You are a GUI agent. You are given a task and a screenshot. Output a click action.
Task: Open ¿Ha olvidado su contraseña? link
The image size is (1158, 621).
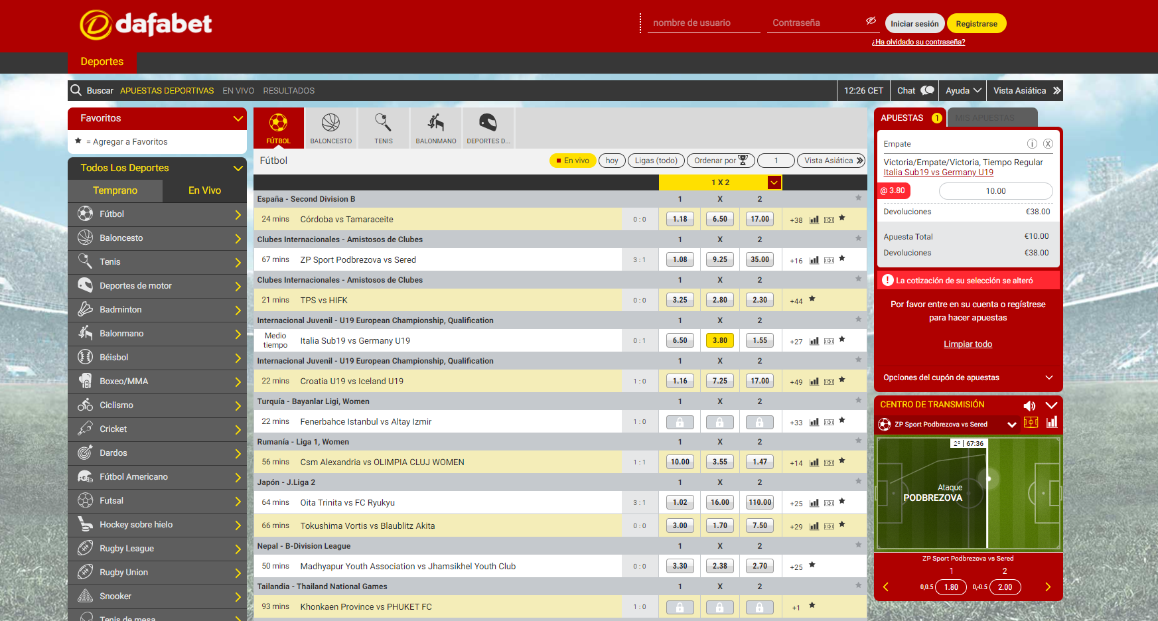[x=918, y=42]
